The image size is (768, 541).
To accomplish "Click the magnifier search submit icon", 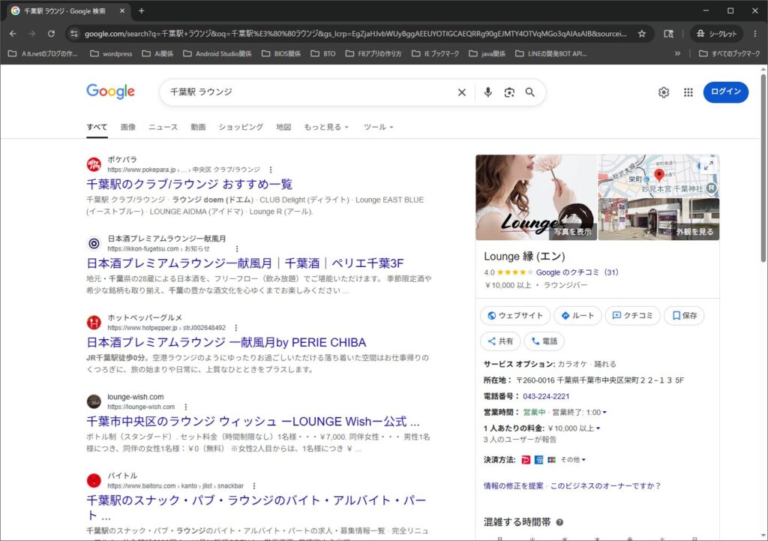I will [530, 92].
